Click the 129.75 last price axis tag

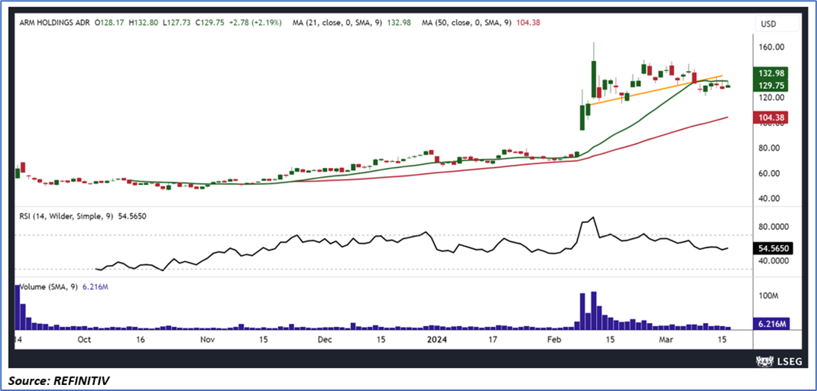[771, 85]
